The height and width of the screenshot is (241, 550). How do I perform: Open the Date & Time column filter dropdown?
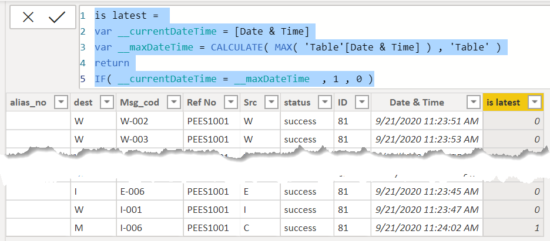click(x=474, y=103)
